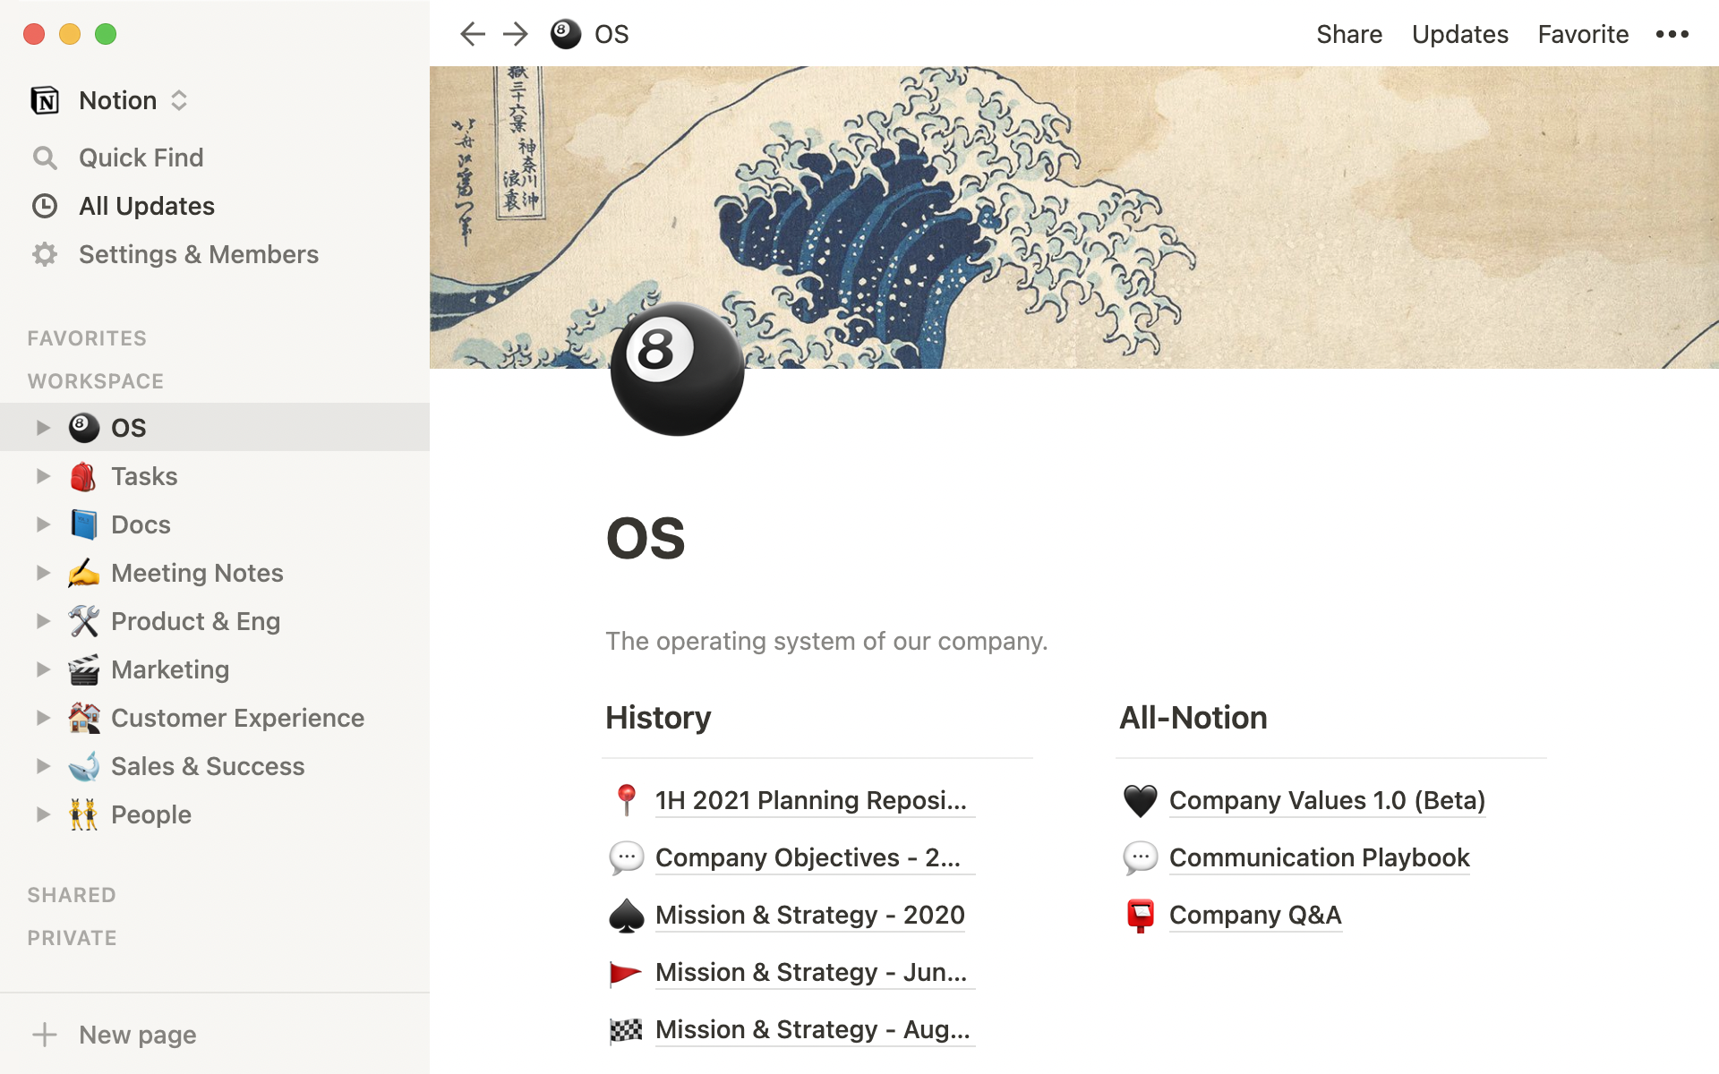The height and width of the screenshot is (1074, 1719).
Task: Expand the OS page in sidebar
Action: tap(42, 427)
